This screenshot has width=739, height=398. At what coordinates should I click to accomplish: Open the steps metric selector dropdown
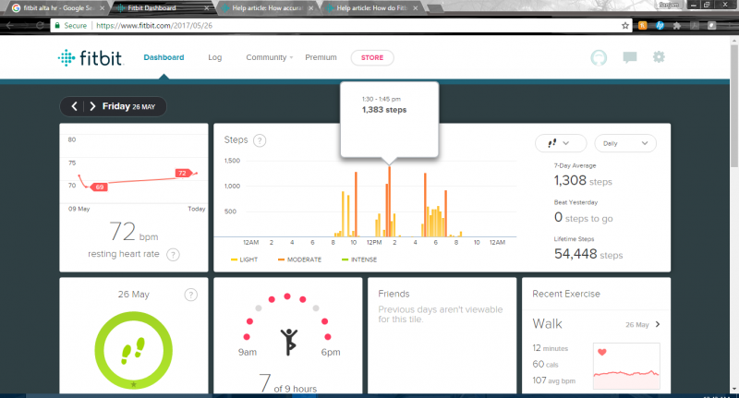coord(561,143)
